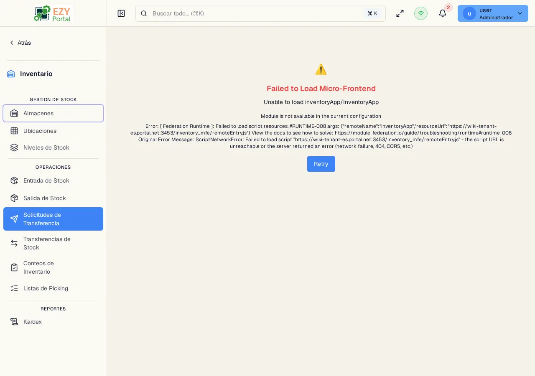Click the Retry button
535x376 pixels.
click(321, 164)
